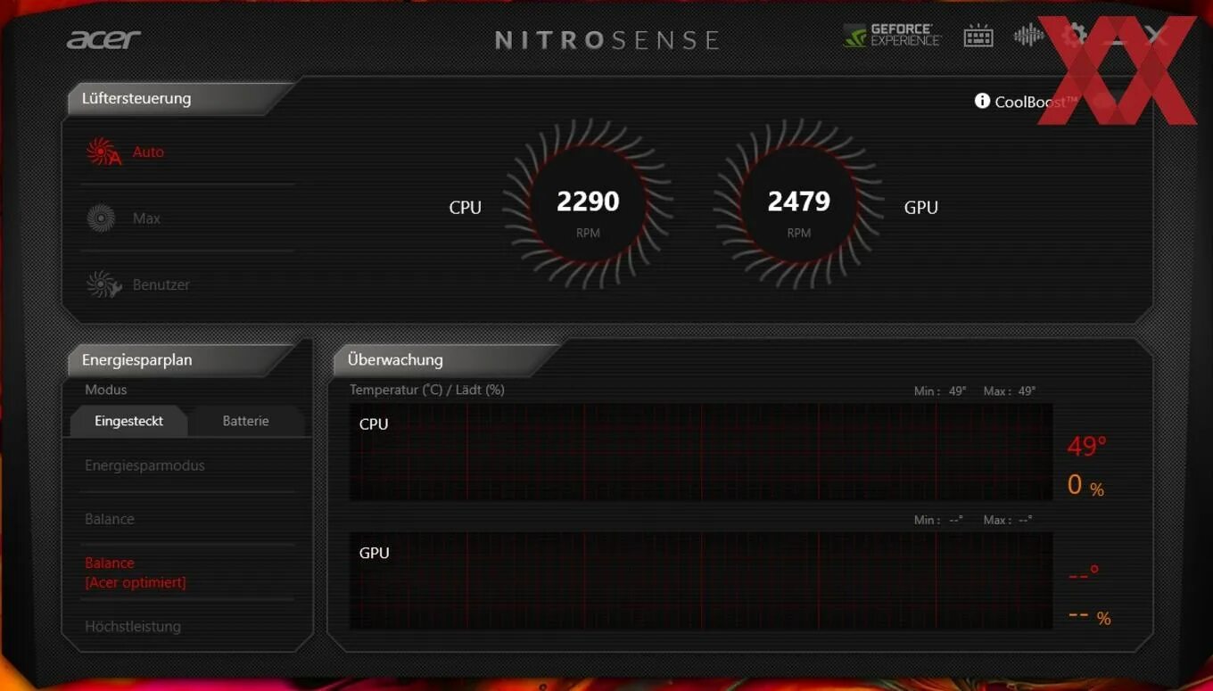Click the CPU temperature graph
This screenshot has height=691, width=1213.
(701, 452)
